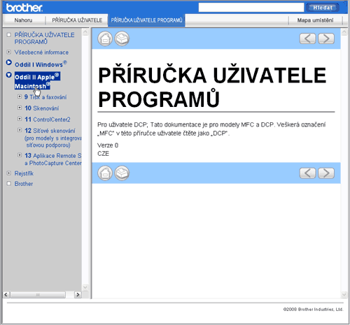Expand the 12 Síťové skenování node
Image resolution: width=350 pixels, height=325 pixels.
point(20,130)
